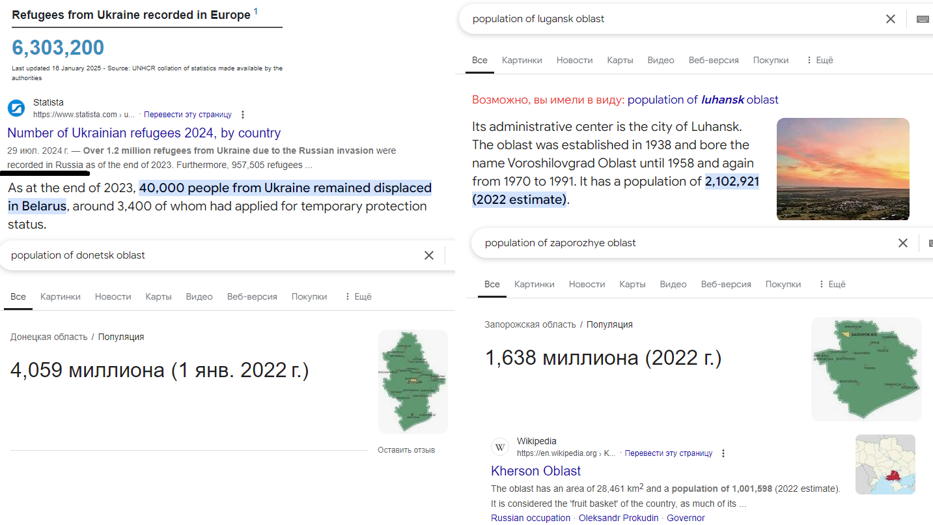
Task: Follow the 'population of luhansk oblast' suggestion link
Action: pyautogui.click(x=703, y=100)
